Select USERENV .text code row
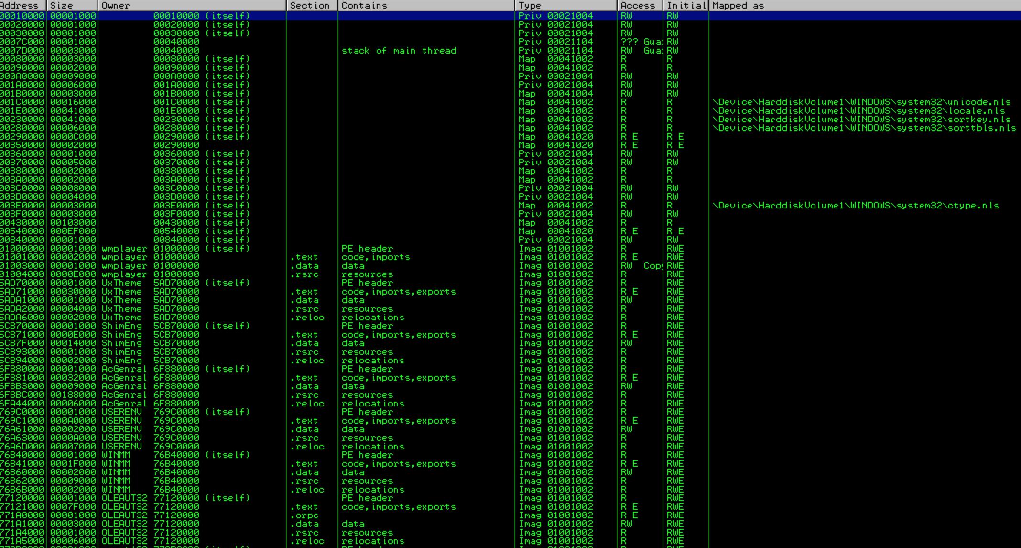The width and height of the screenshot is (1021, 548). [x=399, y=421]
